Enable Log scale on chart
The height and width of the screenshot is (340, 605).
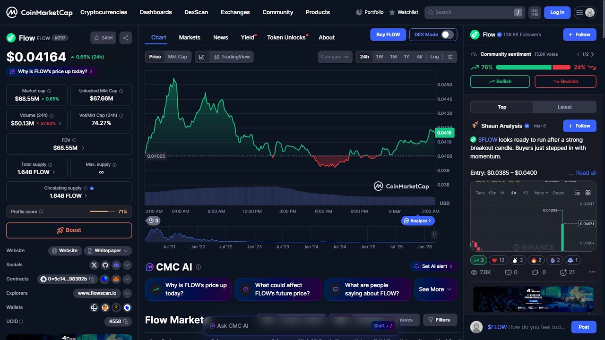tap(434, 57)
